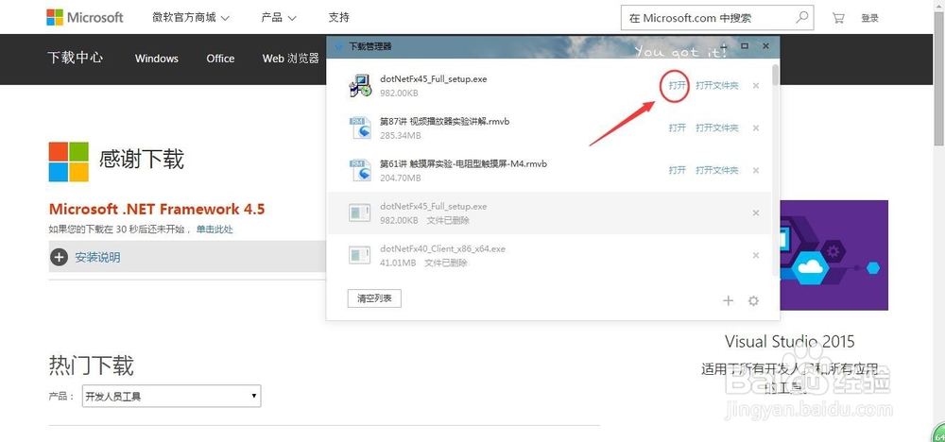Click the Visual Studio 2015 banner image
Viewport: 945px width, 442px height.
tap(833, 255)
